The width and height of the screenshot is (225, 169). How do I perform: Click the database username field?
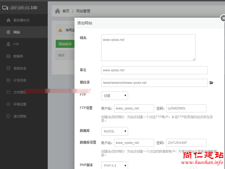pos(134,143)
